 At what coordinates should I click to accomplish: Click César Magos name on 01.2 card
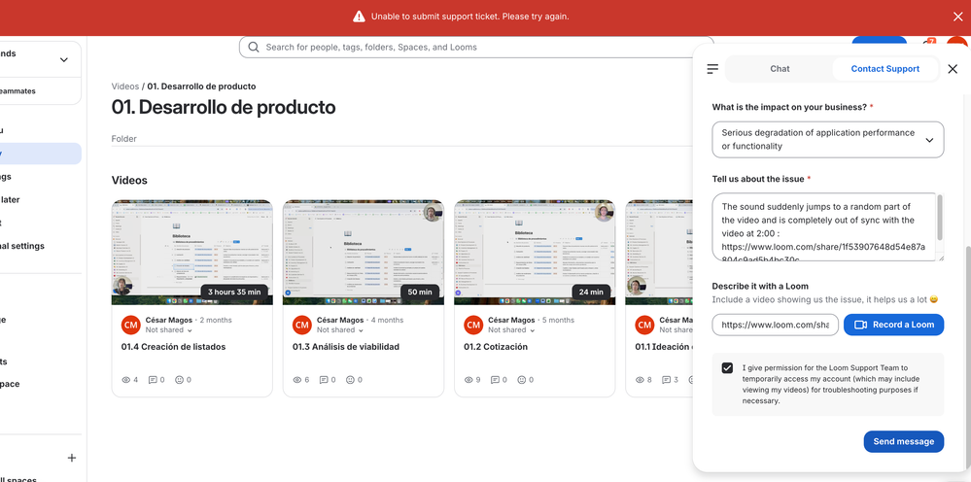coord(511,321)
